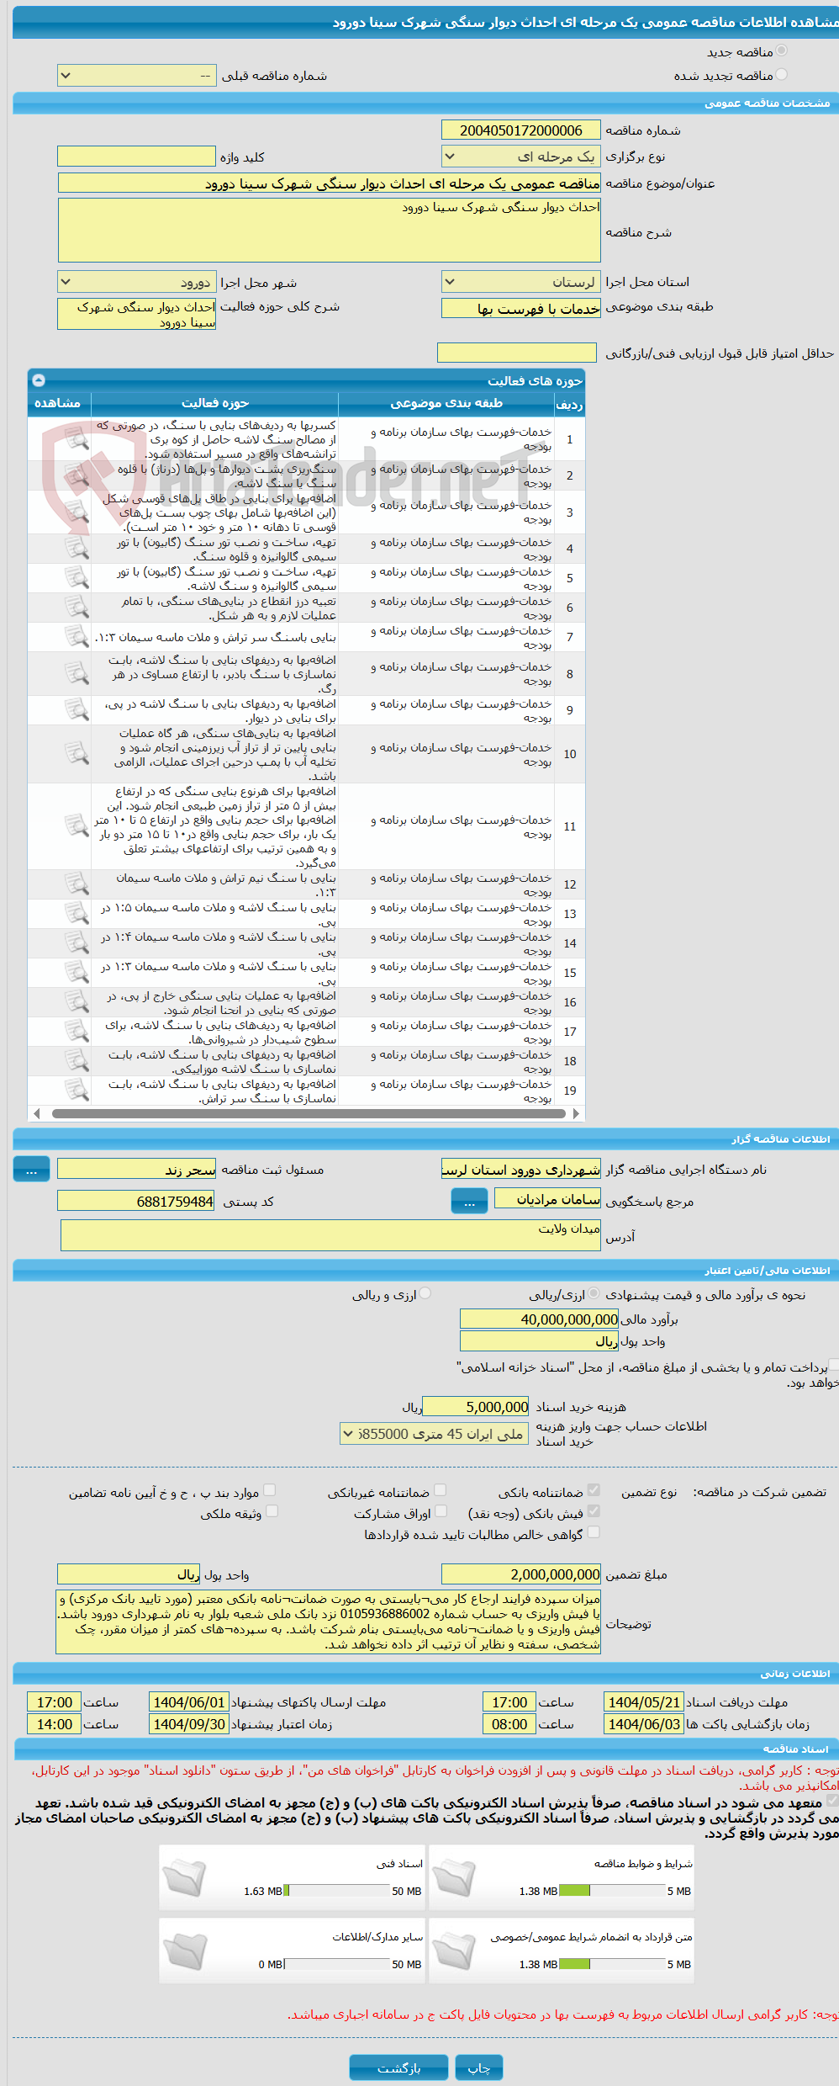Screen dimensions: 839x2086
Task: Open view icon for activity row 17
Action: tap(77, 1032)
